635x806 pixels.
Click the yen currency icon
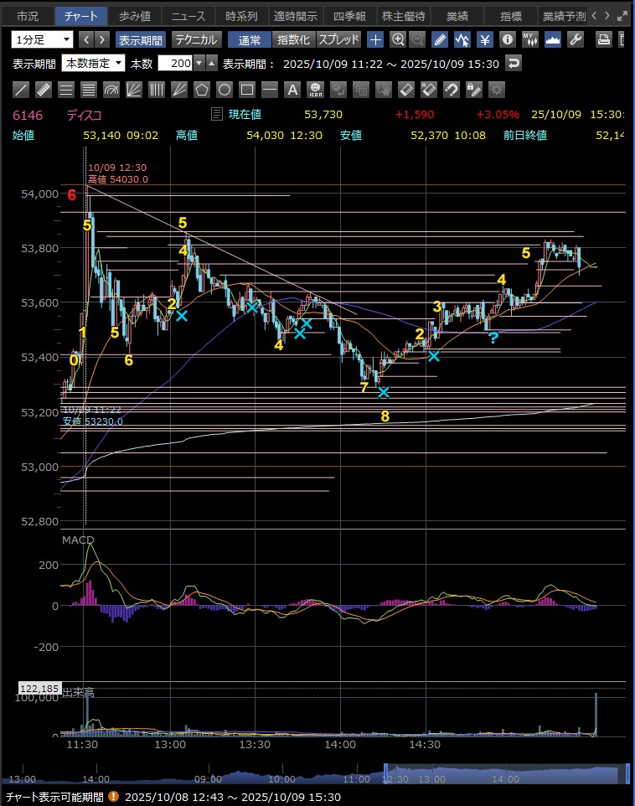tap(484, 39)
